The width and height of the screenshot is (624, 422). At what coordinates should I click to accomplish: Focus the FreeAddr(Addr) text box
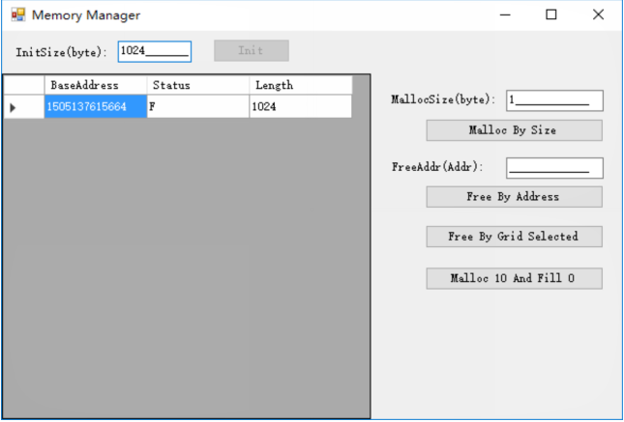[553, 168]
